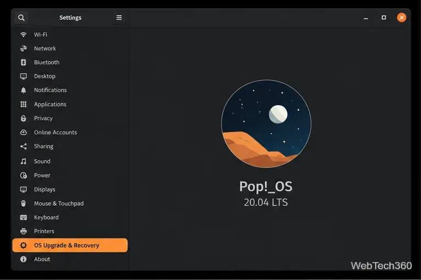Click the Pop!_OS name text
This screenshot has height=280, width=421.
point(266,186)
